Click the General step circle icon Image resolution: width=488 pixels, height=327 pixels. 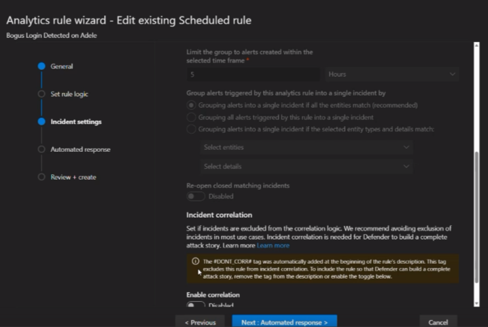pyautogui.click(x=41, y=66)
